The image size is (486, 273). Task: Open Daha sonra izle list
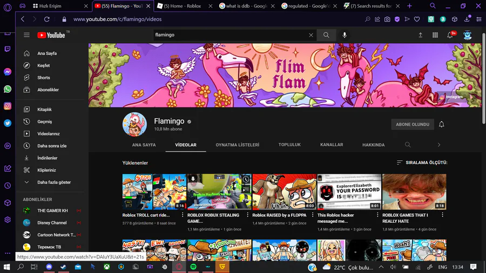point(51,146)
